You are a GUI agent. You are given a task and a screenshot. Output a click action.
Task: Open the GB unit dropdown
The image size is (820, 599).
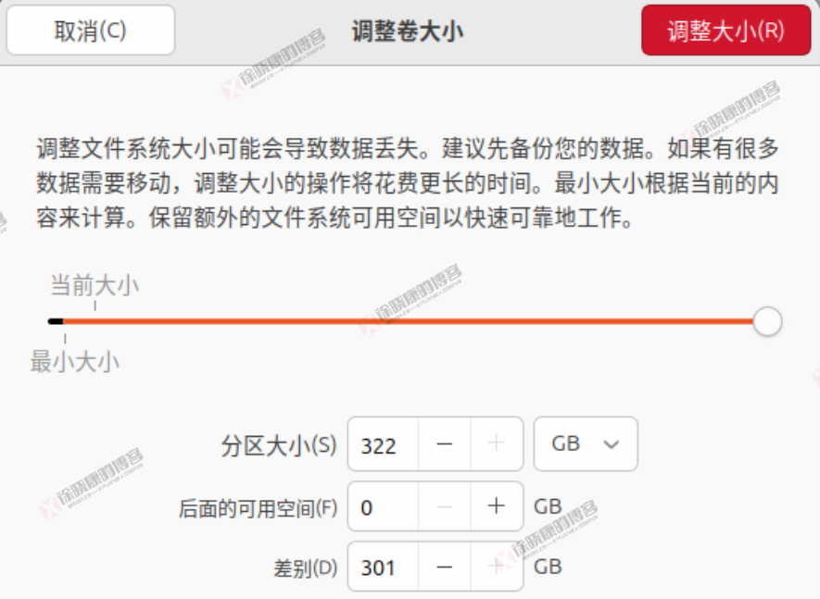[586, 443]
